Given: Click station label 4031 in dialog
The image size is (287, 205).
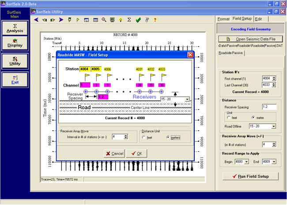Looking at the screenshot, I should point(139,70).
